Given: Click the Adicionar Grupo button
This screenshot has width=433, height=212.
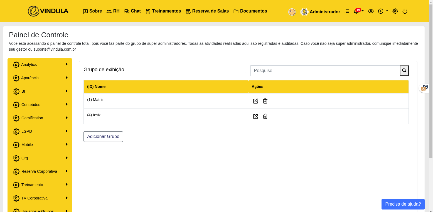Looking at the screenshot, I should 103,137.
